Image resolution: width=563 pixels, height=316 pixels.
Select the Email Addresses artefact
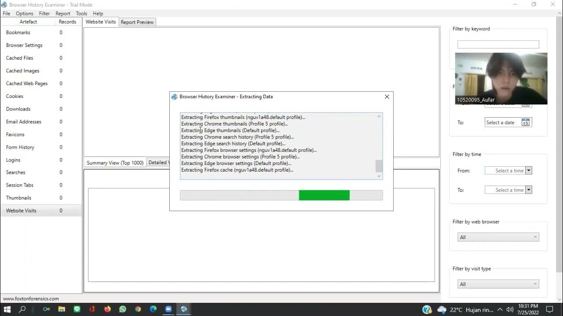click(41, 122)
